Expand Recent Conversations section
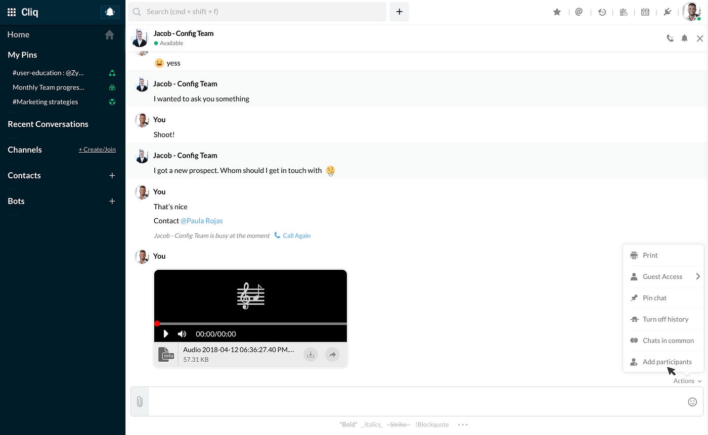The image size is (708, 435). [x=48, y=124]
